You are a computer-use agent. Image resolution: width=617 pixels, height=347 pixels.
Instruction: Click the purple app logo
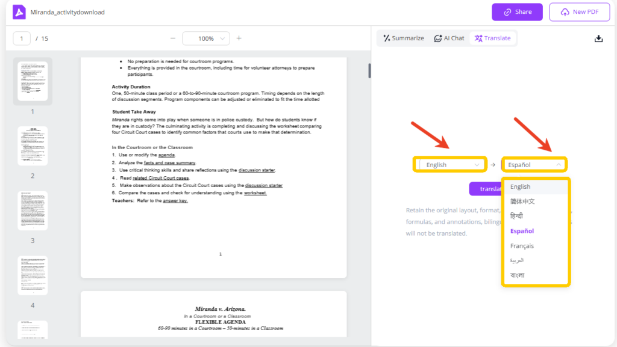click(19, 12)
